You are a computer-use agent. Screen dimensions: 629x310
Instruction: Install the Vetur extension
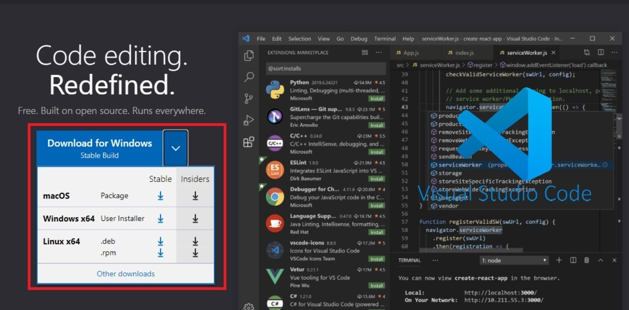pyautogui.click(x=377, y=286)
